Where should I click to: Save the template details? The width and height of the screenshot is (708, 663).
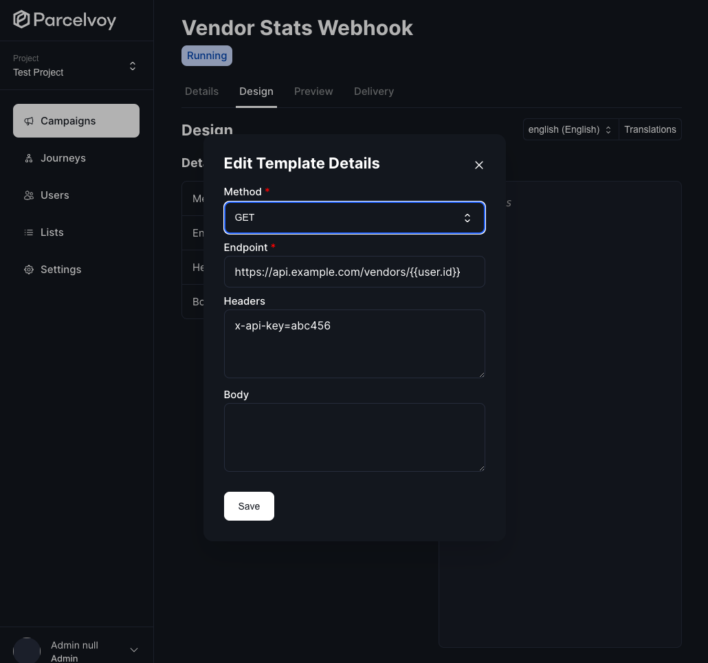(249, 506)
